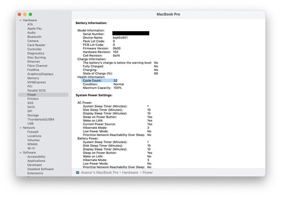Select SAS in the sidebar

[x=30, y=103]
